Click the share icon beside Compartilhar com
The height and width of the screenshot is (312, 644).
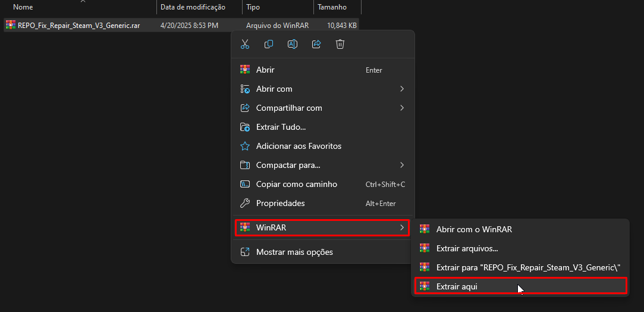pyautogui.click(x=245, y=108)
